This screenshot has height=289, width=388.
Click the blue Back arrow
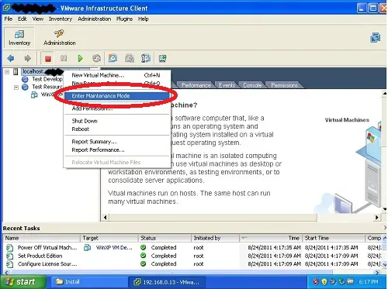point(11,58)
